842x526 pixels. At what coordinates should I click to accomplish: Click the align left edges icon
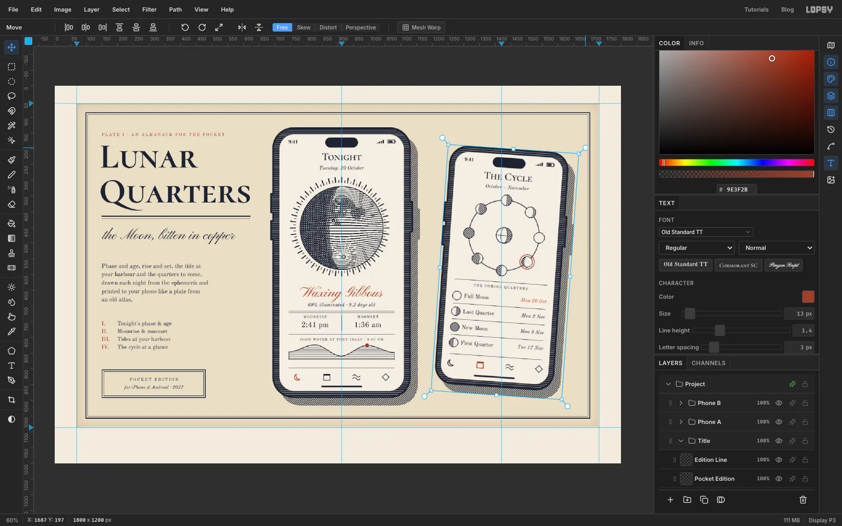[x=69, y=27]
